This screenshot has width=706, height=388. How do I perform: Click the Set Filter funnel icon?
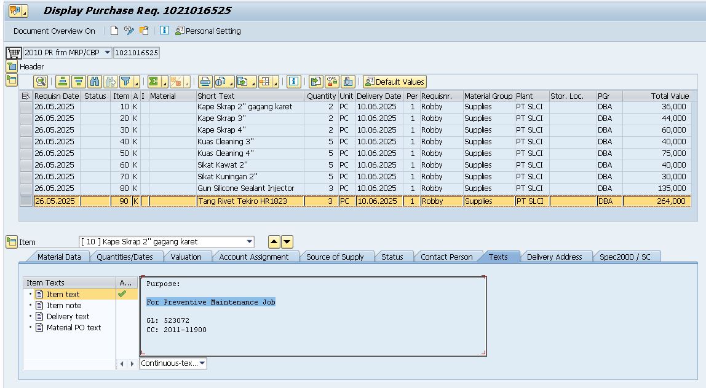point(126,82)
